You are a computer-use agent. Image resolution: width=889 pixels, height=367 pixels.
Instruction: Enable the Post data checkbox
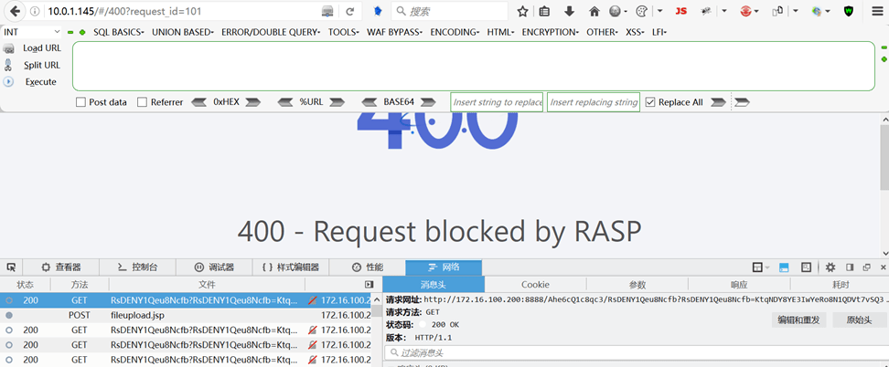80,102
